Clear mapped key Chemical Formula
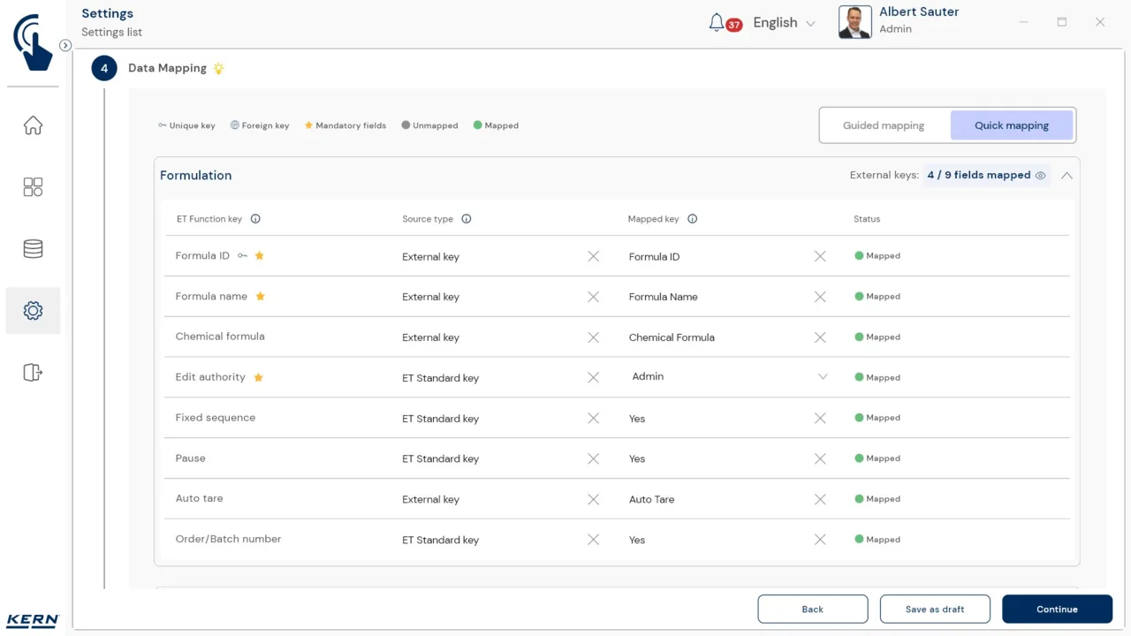This screenshot has width=1131, height=636. 820,337
